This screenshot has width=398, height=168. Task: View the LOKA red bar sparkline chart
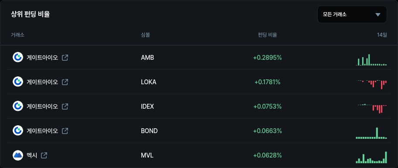[371, 85]
